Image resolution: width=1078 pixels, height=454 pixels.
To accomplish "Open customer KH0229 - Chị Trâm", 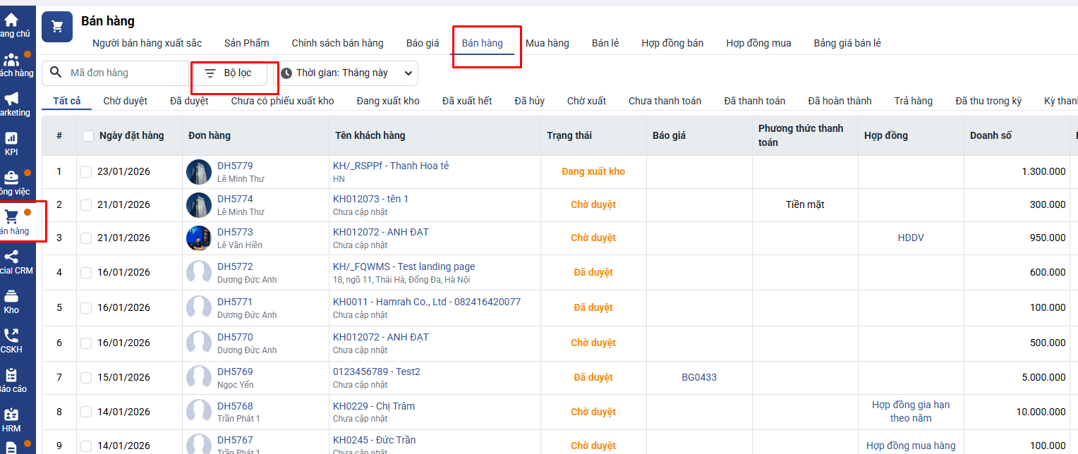I will [374, 406].
